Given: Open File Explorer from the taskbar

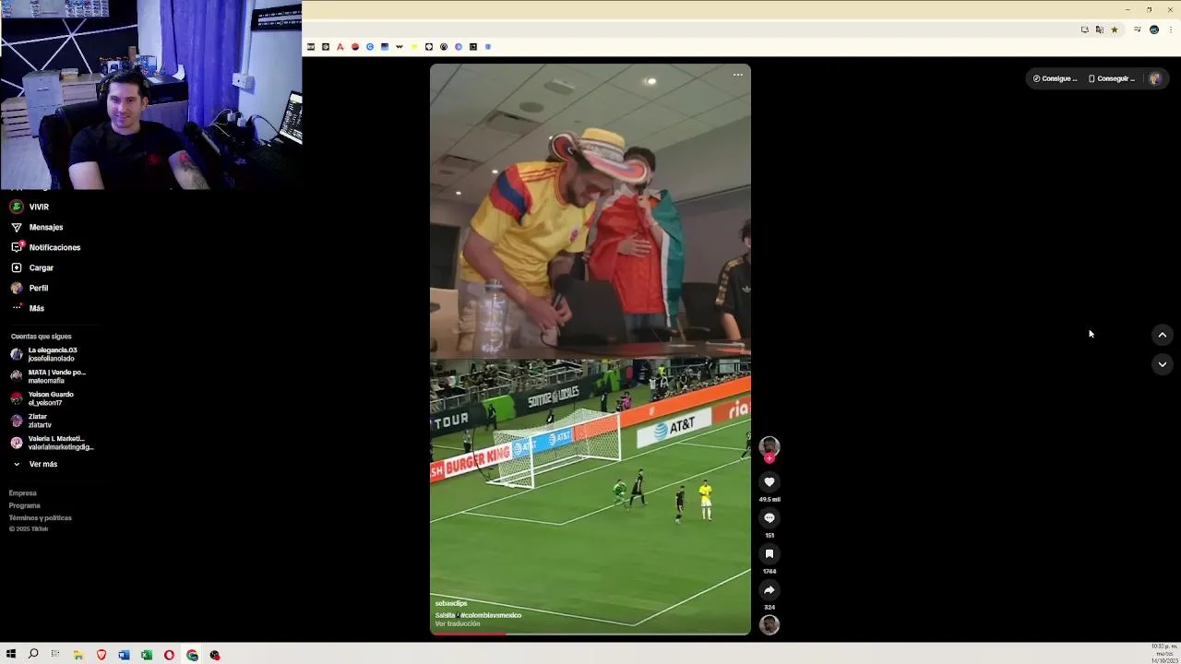Looking at the screenshot, I should 78,655.
